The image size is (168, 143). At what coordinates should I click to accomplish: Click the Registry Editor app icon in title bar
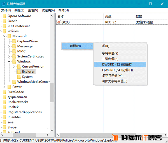point(3,4)
